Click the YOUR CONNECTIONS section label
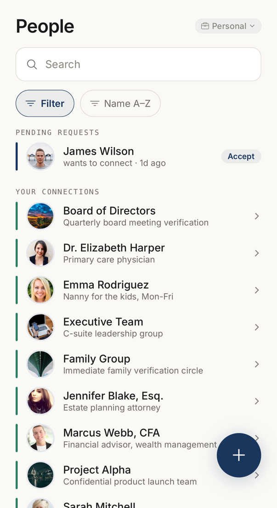The width and height of the screenshot is (277, 508). 57,191
